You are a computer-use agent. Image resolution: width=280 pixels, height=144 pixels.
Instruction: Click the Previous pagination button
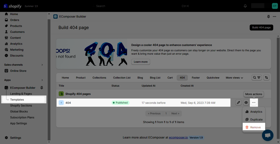(154, 113)
